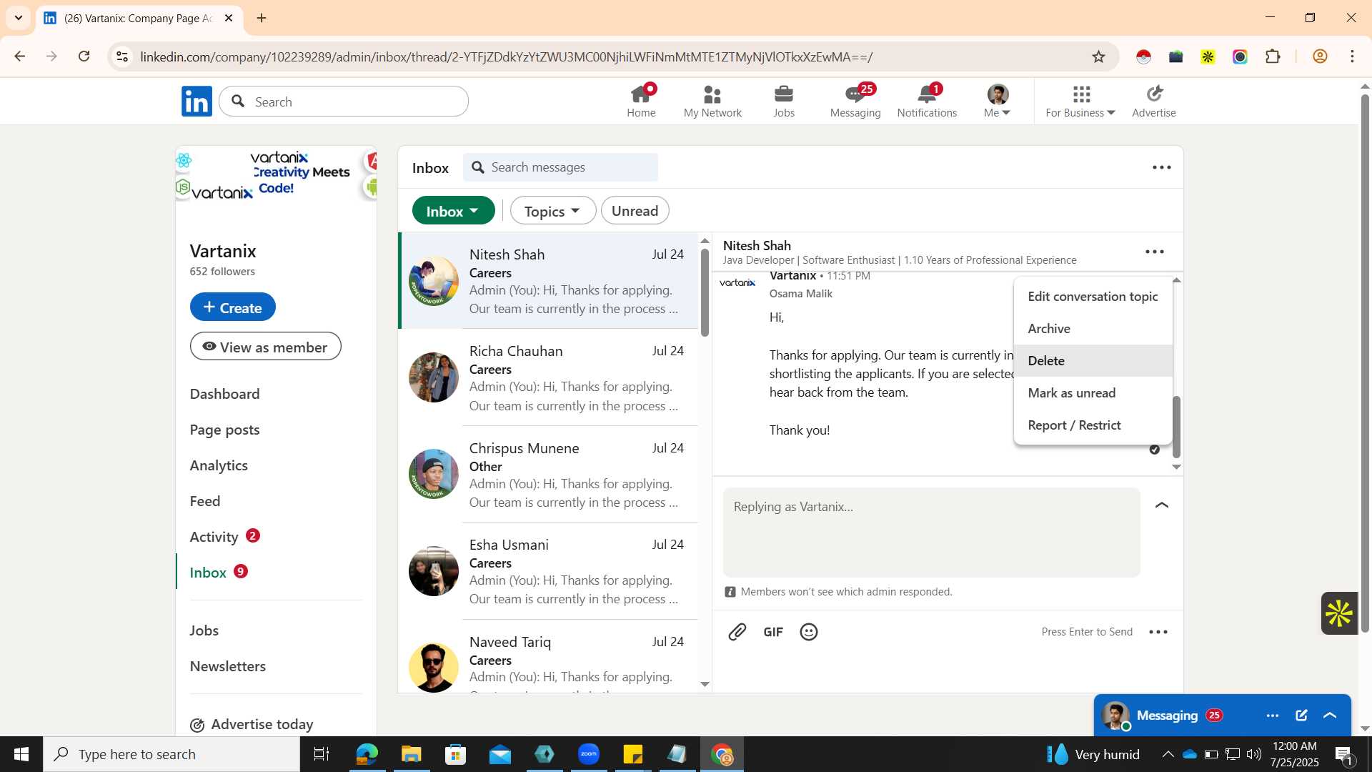This screenshot has width=1372, height=772.
Task: Open the Nitesh Shah conversation options dots
Action: tap(1155, 252)
